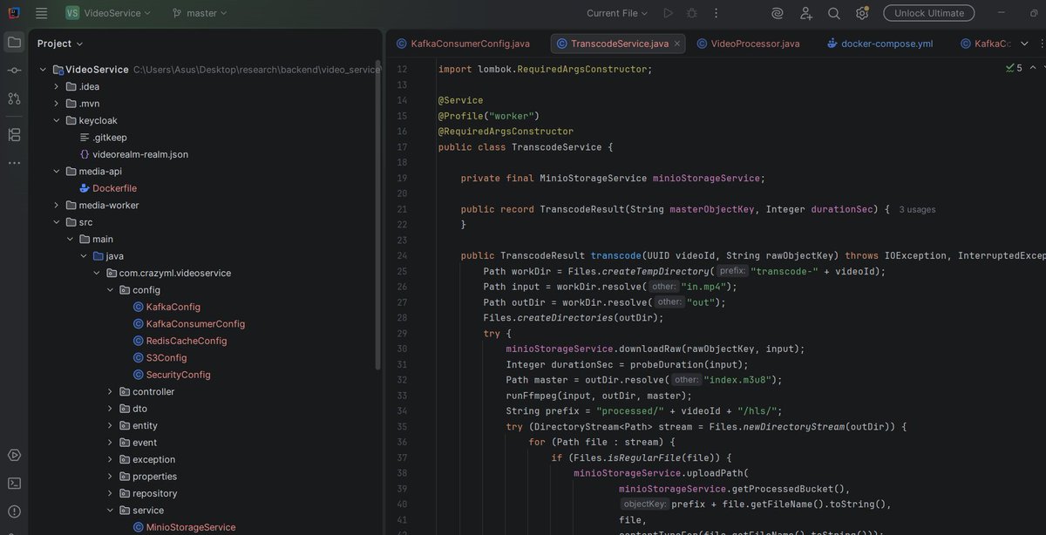Open the main hamburger menu
The width and height of the screenshot is (1046, 535).
tap(41, 13)
